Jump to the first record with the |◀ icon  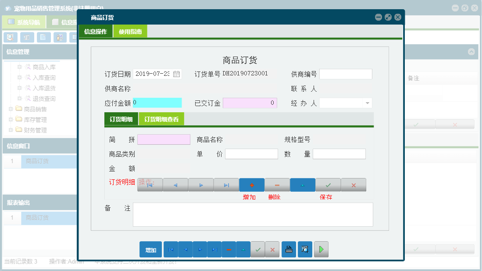[170, 249]
